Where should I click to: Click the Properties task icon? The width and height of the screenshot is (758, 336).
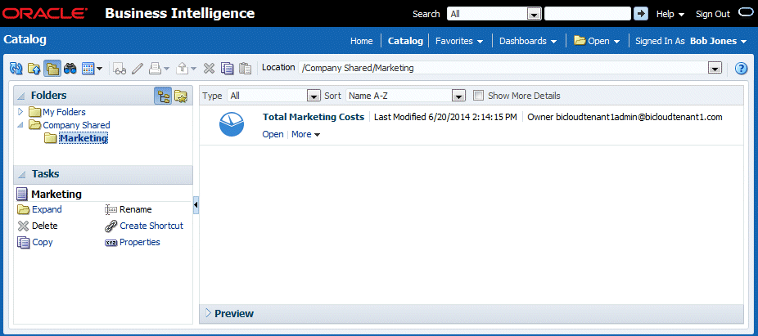pyautogui.click(x=111, y=243)
